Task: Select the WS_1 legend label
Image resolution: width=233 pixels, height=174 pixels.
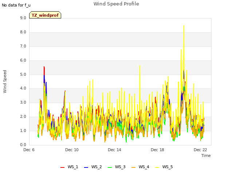Action: pos(73,167)
